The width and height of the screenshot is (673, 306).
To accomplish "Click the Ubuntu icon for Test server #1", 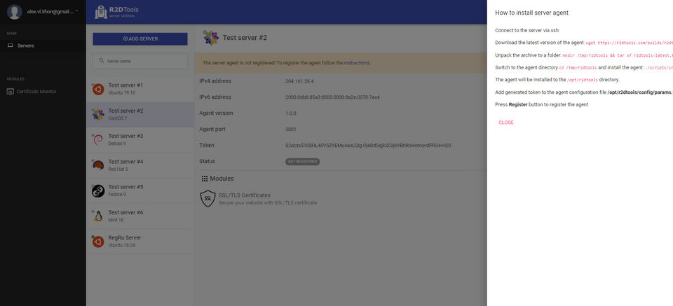I will click(98, 88).
